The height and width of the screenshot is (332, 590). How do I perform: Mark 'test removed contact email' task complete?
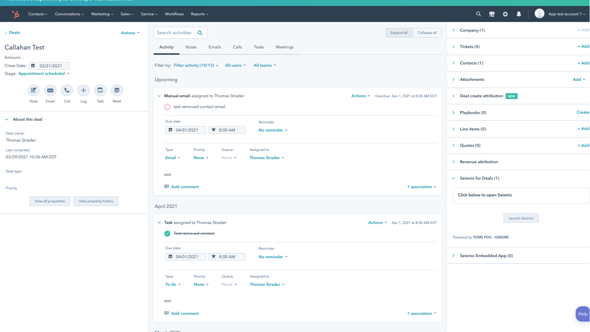[168, 107]
